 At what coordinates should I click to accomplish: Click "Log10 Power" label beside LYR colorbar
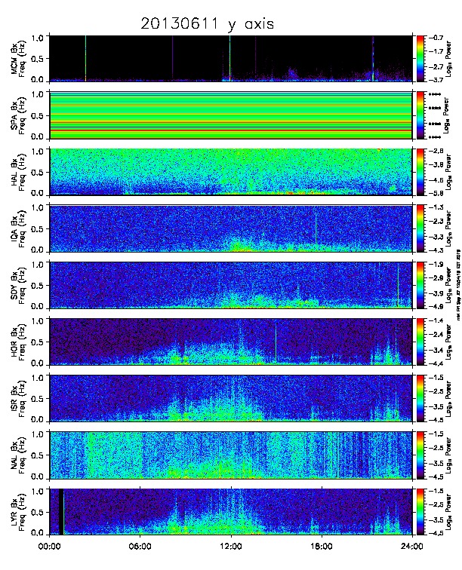tap(448, 512)
